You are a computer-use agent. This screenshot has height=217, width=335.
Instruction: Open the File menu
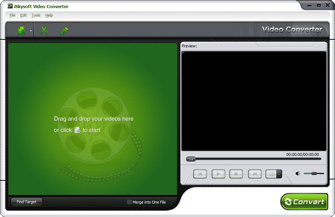(12, 15)
